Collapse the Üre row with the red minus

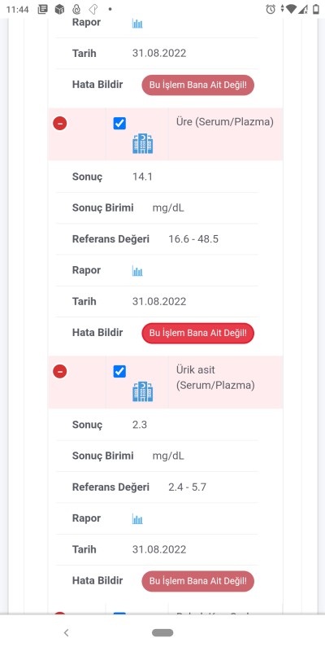tap(59, 124)
